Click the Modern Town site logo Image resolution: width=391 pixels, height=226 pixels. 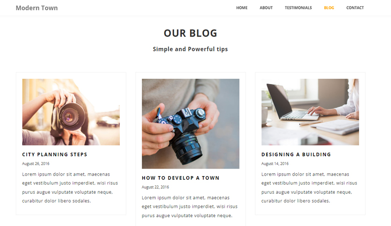tap(36, 8)
